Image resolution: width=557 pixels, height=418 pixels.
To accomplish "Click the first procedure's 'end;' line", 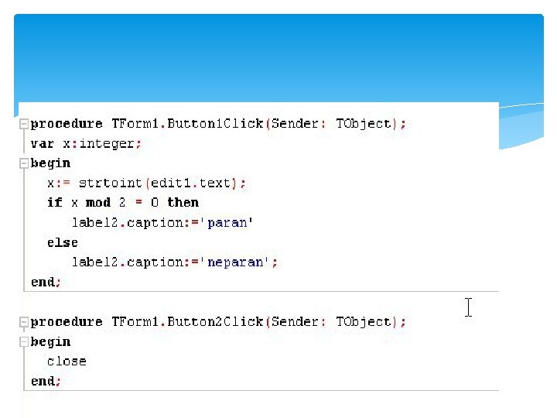I will tap(46, 283).
